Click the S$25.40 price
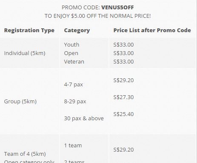The image size is (197, 163). (123, 114)
